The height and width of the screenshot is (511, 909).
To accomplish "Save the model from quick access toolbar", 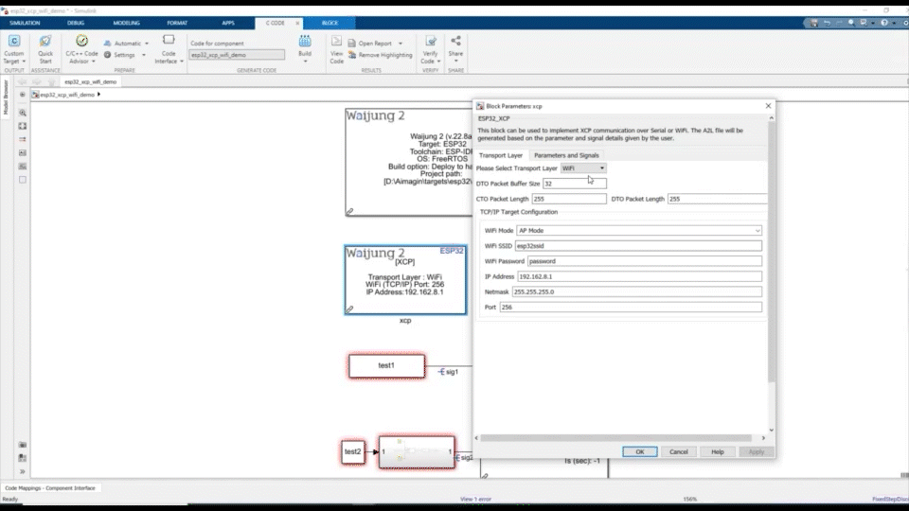I will click(814, 23).
